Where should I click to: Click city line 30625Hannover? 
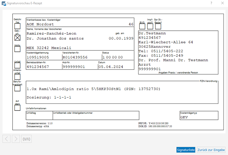(155, 47)
